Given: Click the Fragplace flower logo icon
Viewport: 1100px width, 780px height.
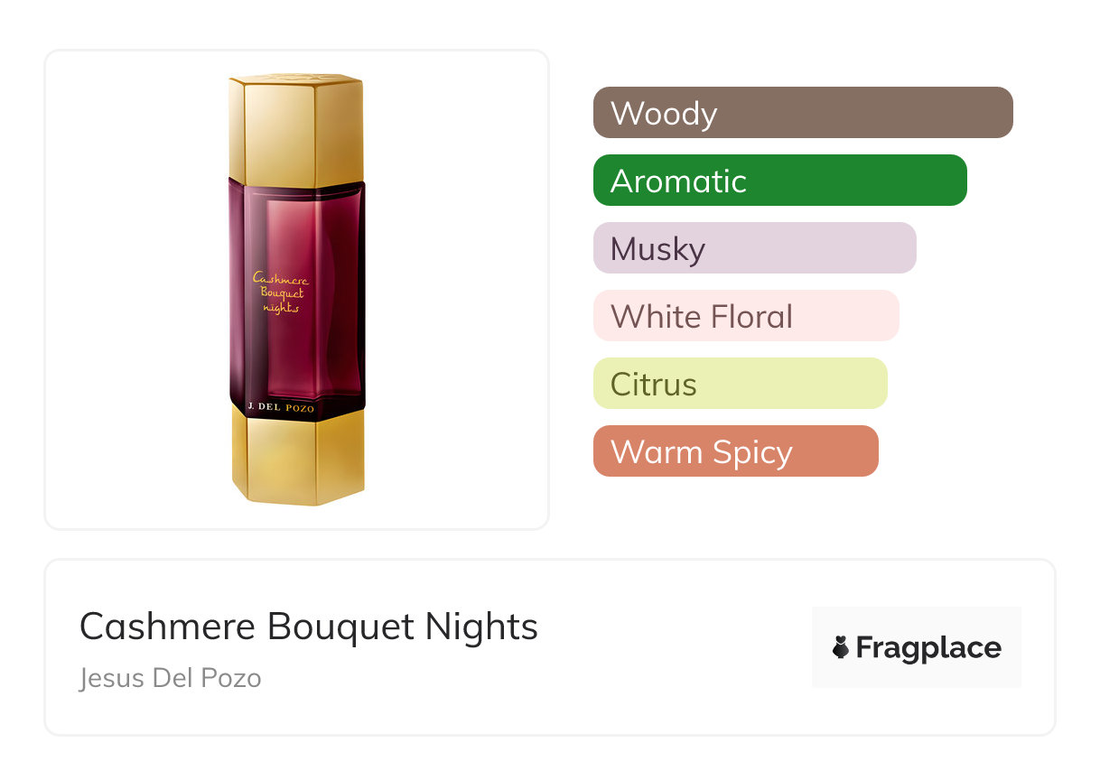Looking at the screenshot, I should 841,648.
